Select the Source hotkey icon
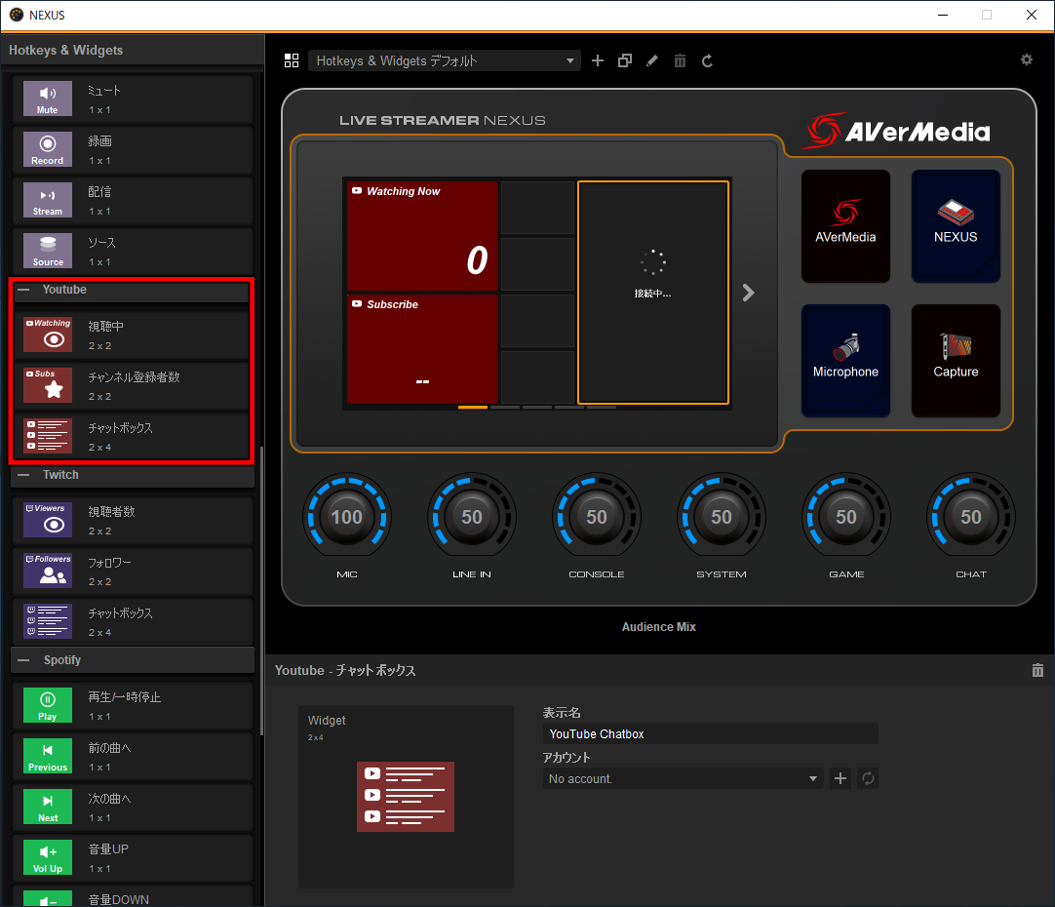The height and width of the screenshot is (907, 1055). pyautogui.click(x=47, y=251)
